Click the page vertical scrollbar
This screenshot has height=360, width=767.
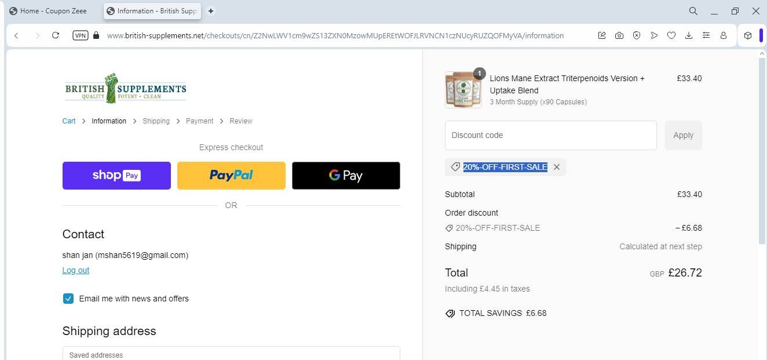(762, 151)
